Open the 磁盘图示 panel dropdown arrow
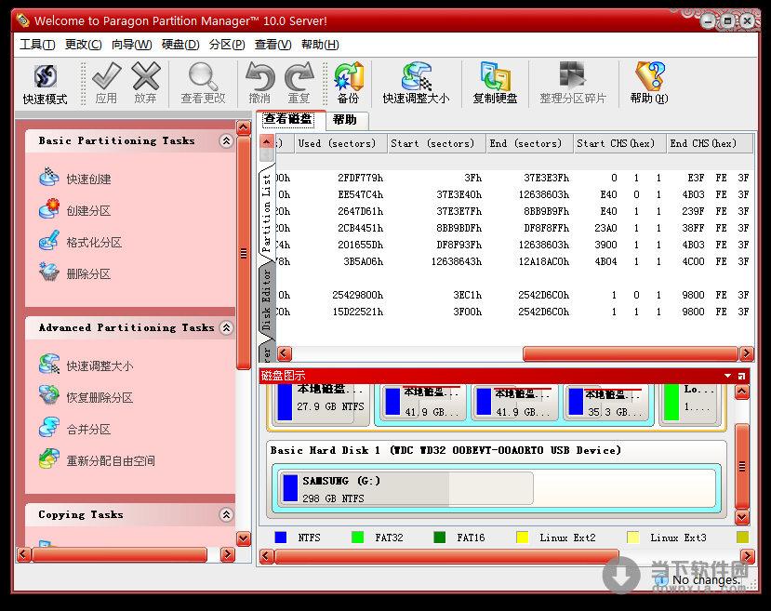Image resolution: width=771 pixels, height=611 pixels. point(727,376)
